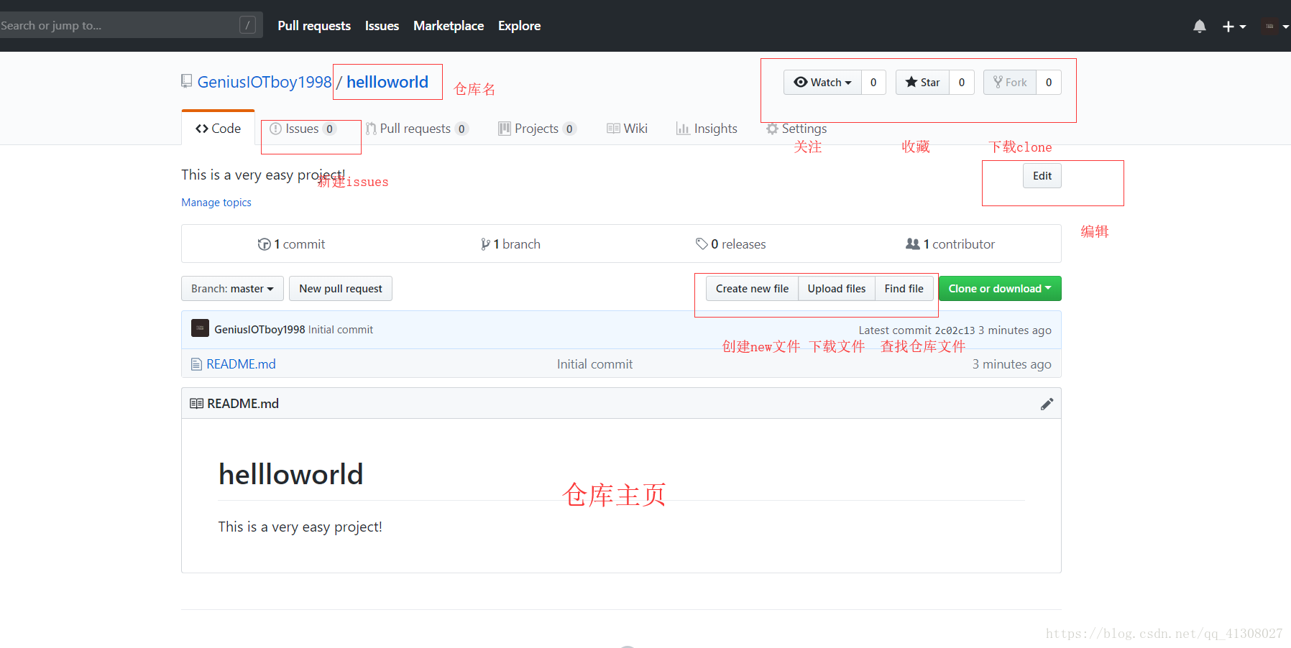The image size is (1291, 648).
Task: View the 1 commit history
Action: 291,244
